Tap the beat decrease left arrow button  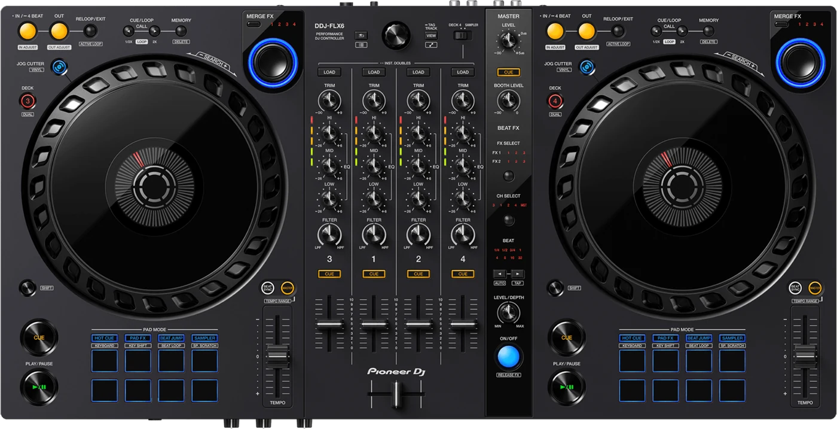pos(500,273)
